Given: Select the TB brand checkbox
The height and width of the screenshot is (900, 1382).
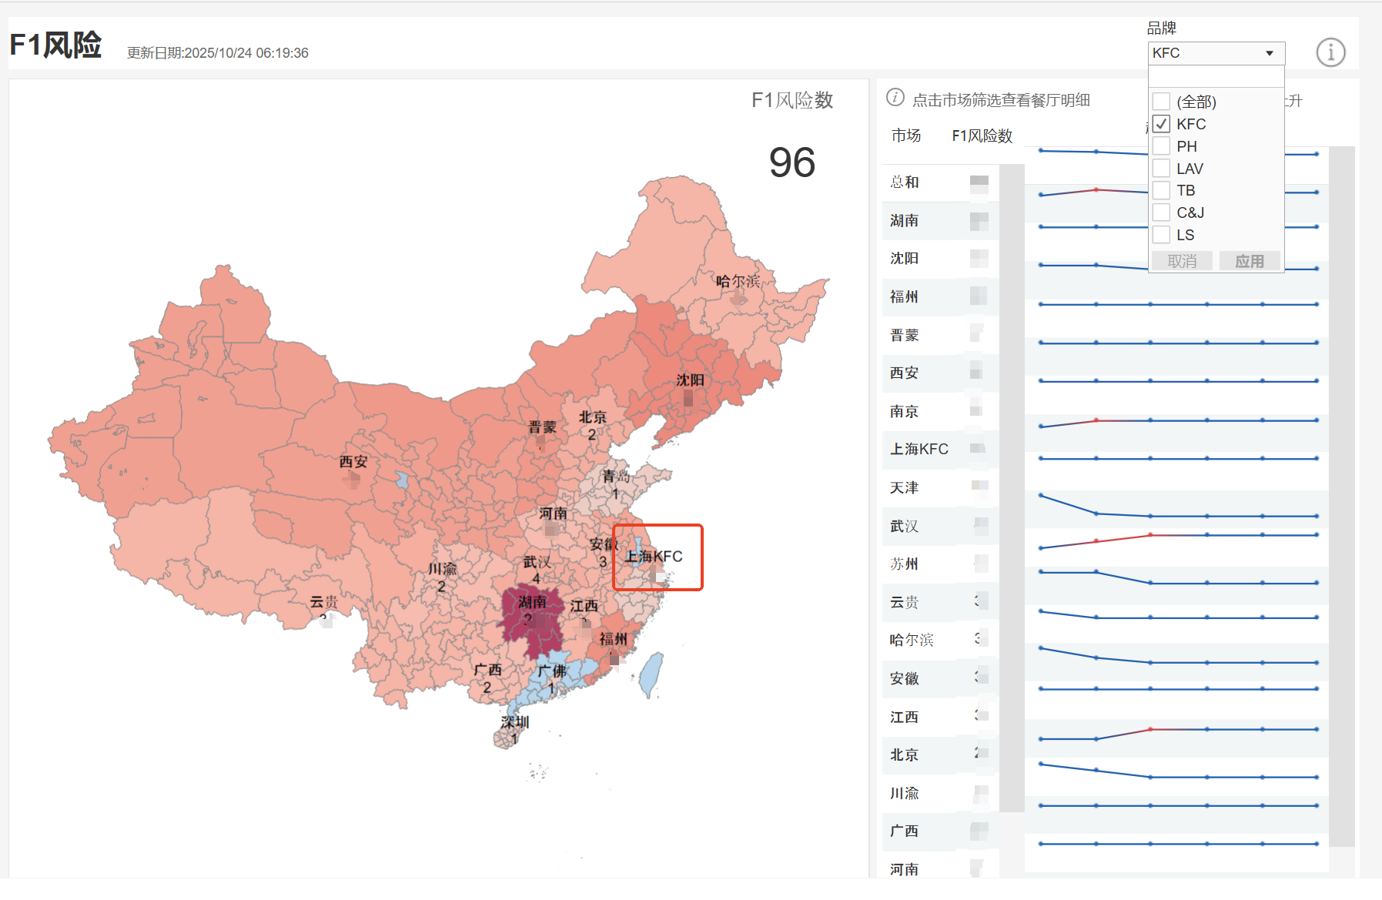Looking at the screenshot, I should (1161, 190).
